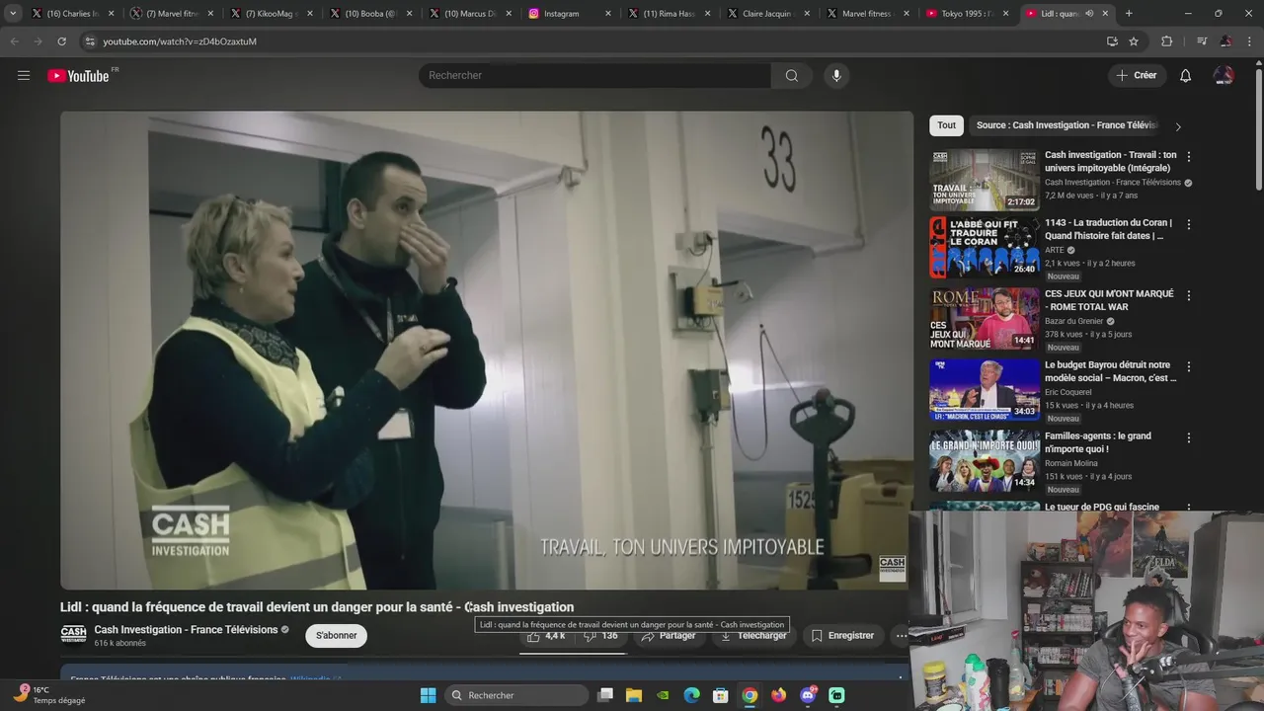Screen dimensions: 1264x711
Task: Open the YouTube hamburger guide menu
Action: click(24, 75)
